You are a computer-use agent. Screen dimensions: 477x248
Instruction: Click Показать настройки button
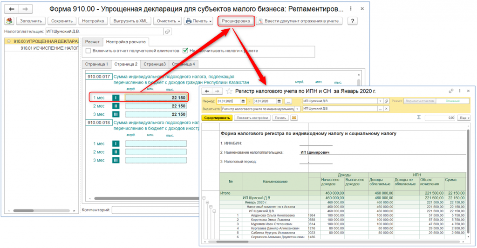(x=252, y=117)
